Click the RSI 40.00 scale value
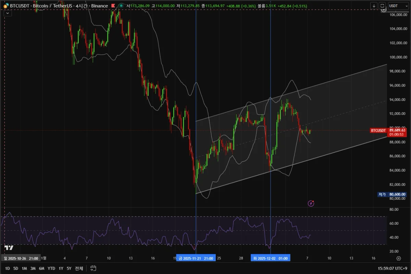Screen dimensions: 411x274 click(394, 237)
